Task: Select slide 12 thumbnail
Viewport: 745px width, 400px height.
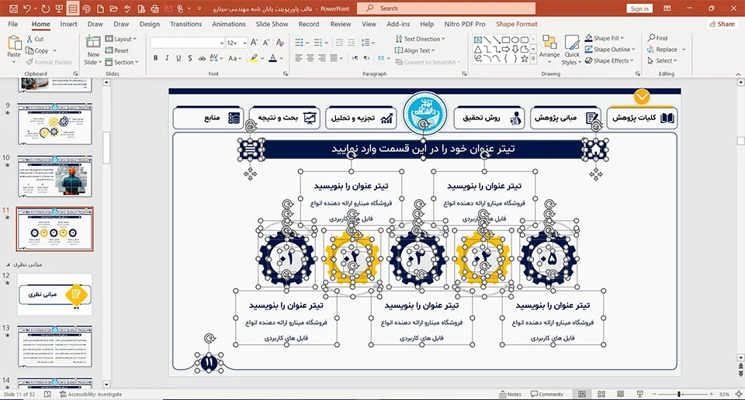Action: point(54,295)
